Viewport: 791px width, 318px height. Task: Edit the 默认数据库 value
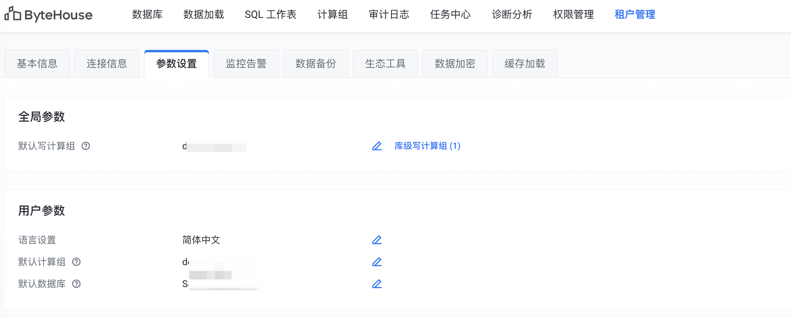[x=377, y=284]
